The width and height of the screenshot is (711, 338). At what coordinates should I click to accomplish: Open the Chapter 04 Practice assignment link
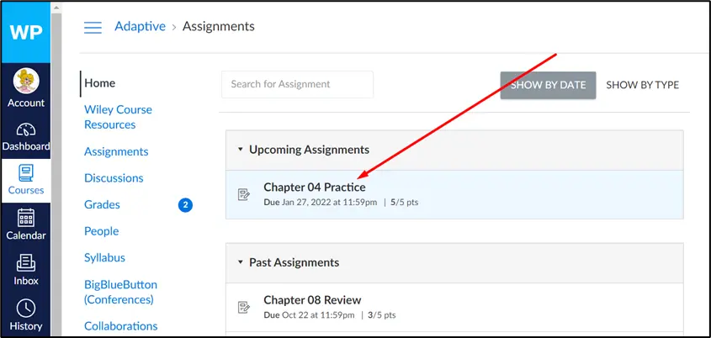coord(314,187)
